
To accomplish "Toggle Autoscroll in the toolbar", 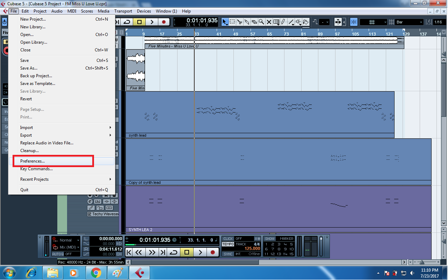I will point(338,22).
